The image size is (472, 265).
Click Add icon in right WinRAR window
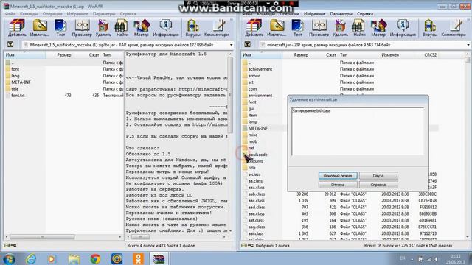254,28
